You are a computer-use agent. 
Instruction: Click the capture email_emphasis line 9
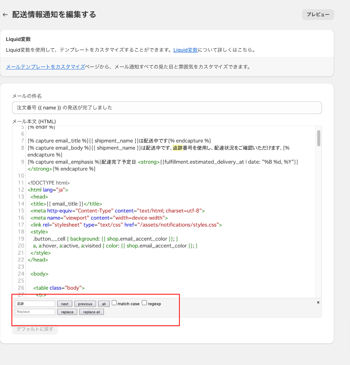tap(163, 165)
